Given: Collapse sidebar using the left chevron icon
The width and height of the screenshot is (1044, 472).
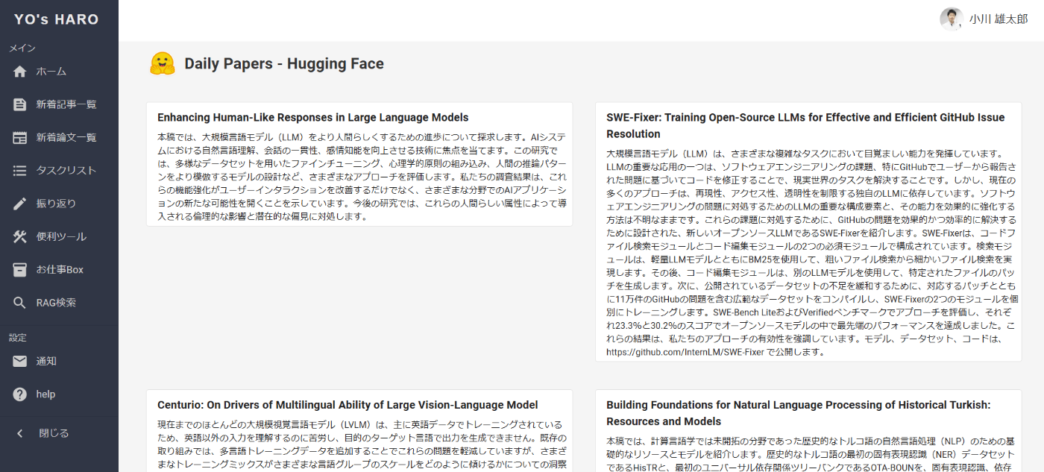Looking at the screenshot, I should click(20, 433).
